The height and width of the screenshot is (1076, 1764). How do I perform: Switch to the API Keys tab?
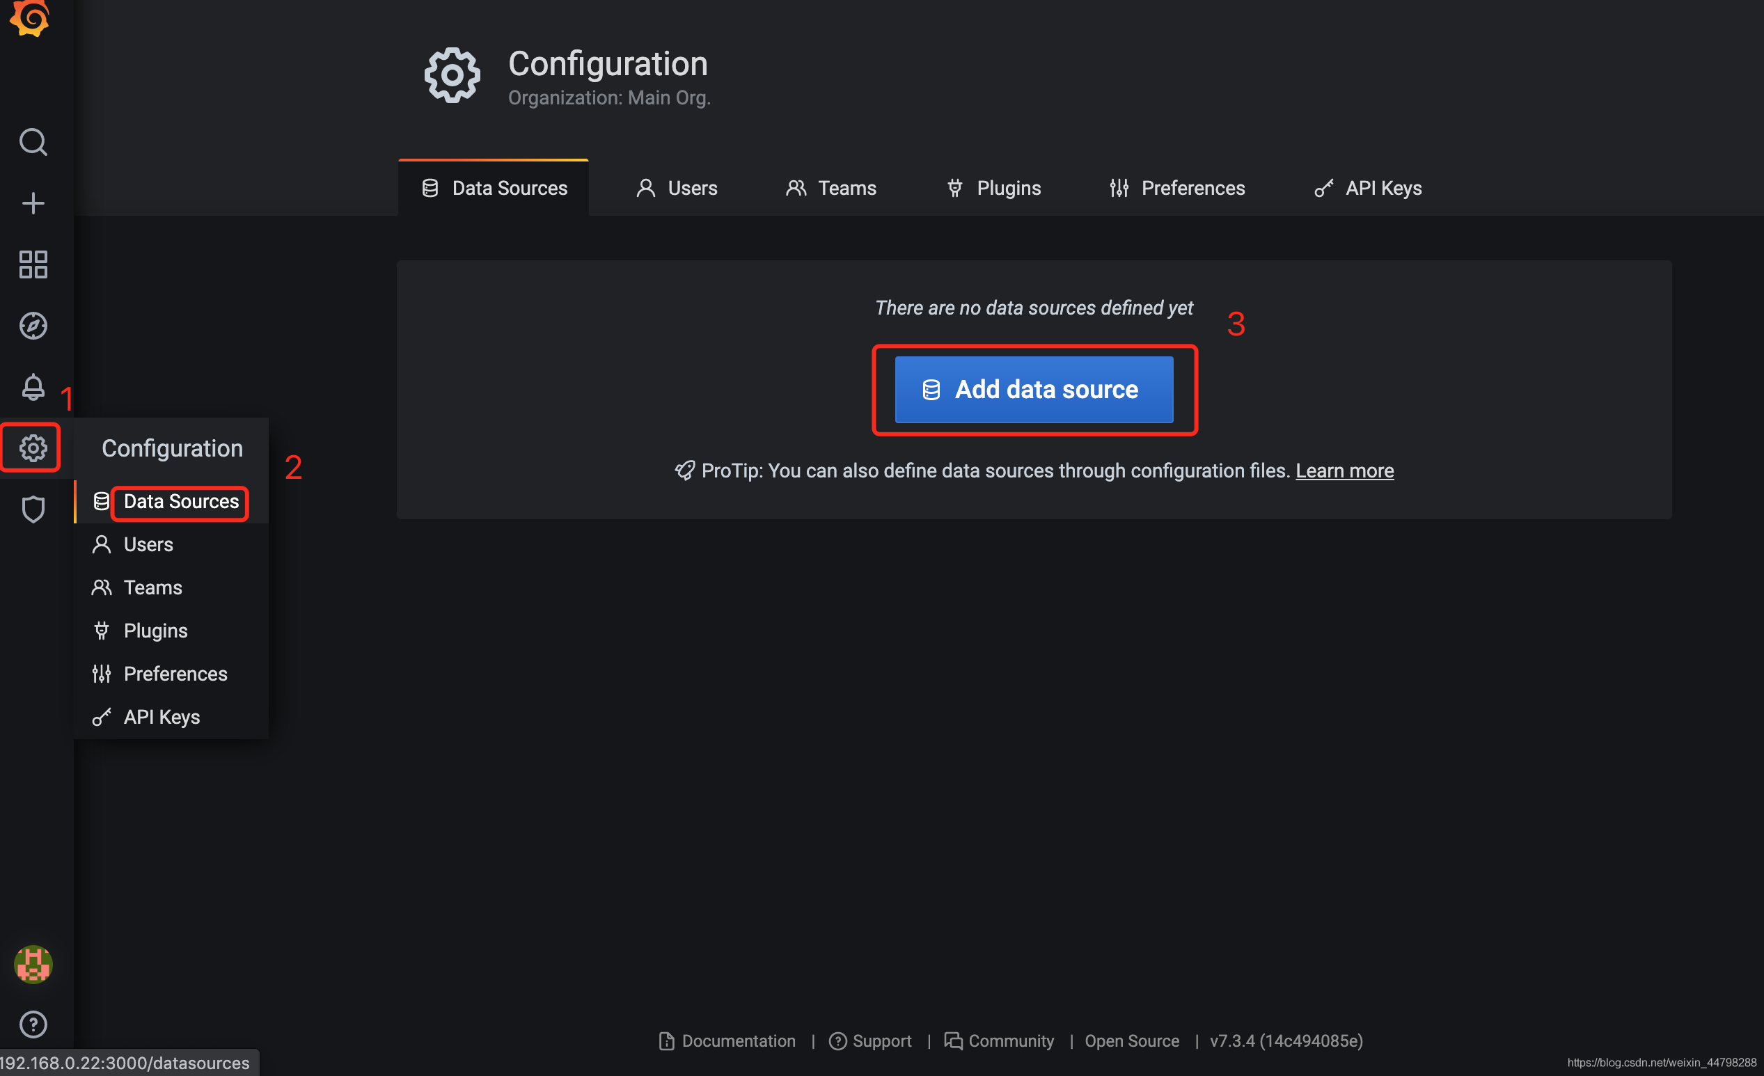point(1368,187)
